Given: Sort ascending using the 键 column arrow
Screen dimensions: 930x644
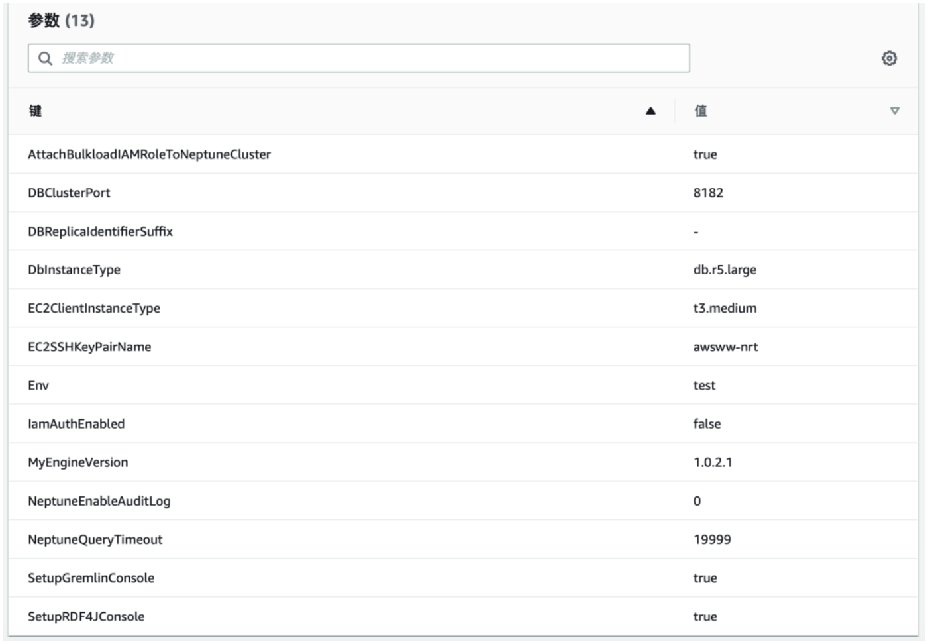Looking at the screenshot, I should (650, 111).
